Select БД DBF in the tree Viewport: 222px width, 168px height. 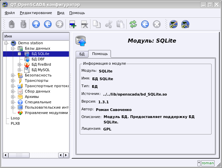pyautogui.click(x=38, y=59)
